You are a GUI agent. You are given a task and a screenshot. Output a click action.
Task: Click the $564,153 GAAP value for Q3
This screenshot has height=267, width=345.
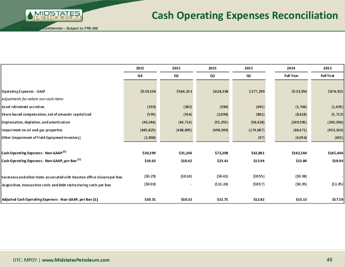(184, 91)
